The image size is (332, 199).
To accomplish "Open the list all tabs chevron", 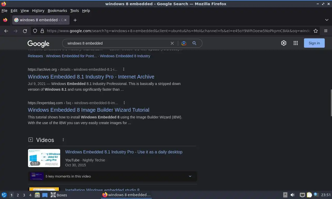I will coord(327,20).
